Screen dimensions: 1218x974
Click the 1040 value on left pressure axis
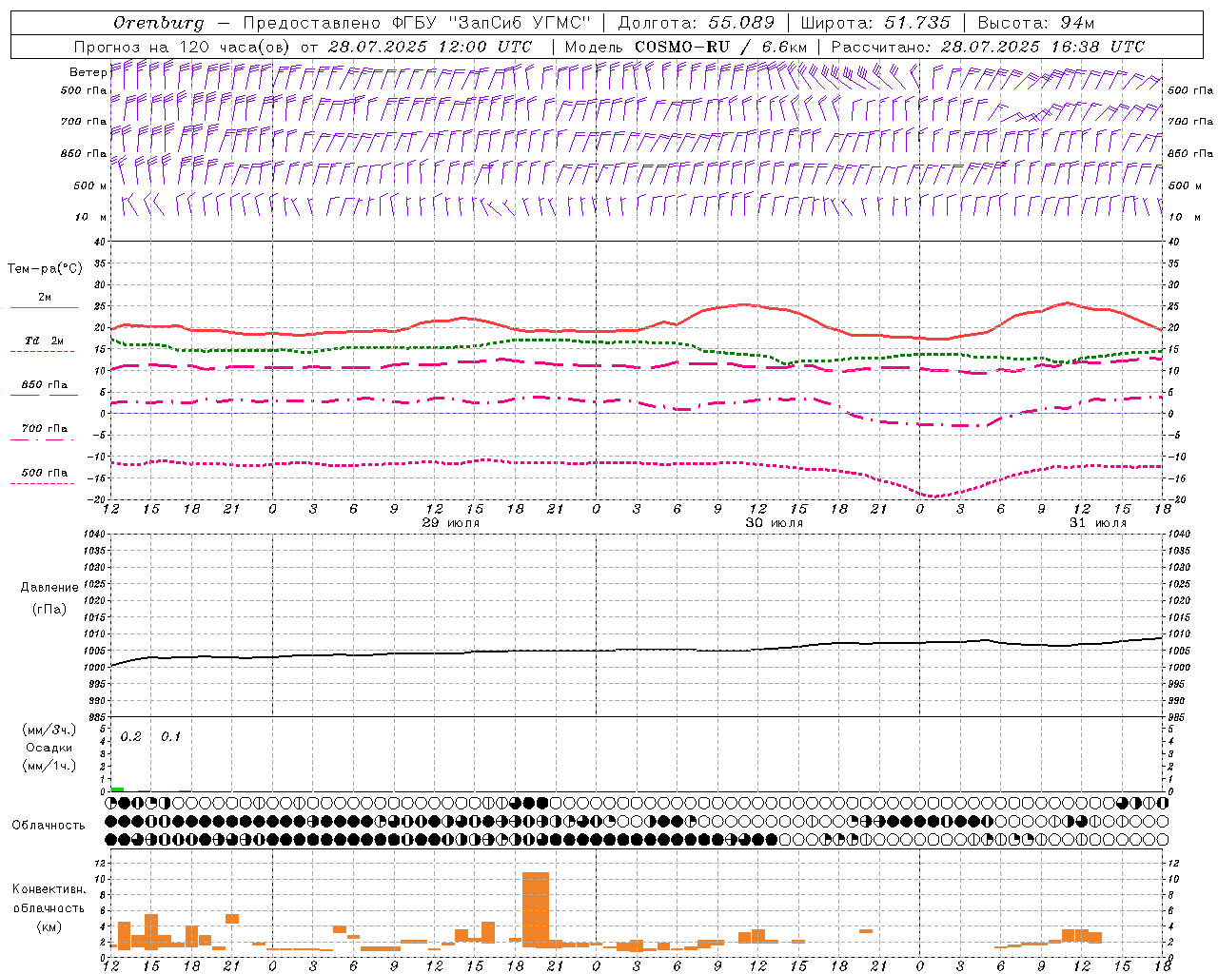point(95,535)
